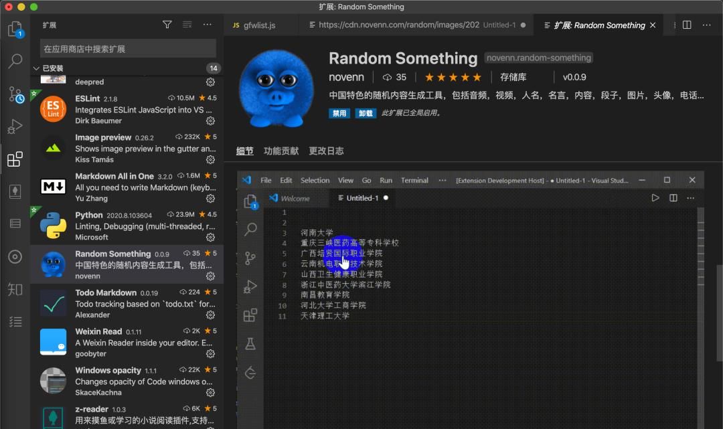Click the filter extensions funnel icon
The image size is (723, 429).
(x=167, y=24)
